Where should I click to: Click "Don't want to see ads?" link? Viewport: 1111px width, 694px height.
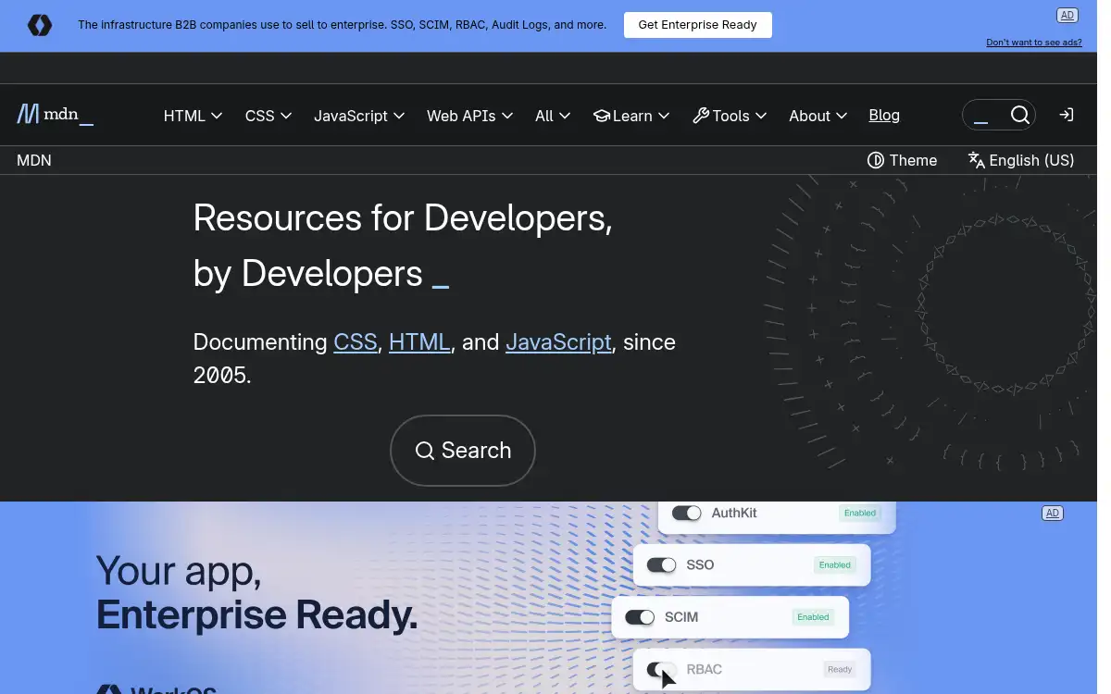(x=1033, y=43)
